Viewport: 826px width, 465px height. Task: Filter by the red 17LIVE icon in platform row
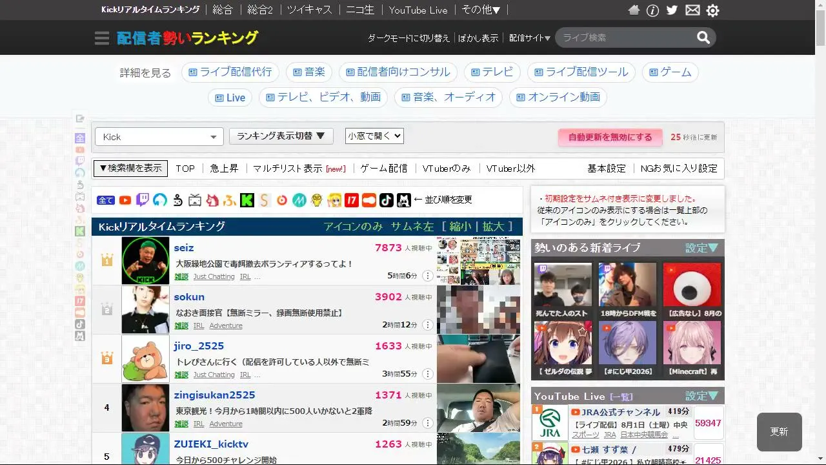(x=352, y=200)
